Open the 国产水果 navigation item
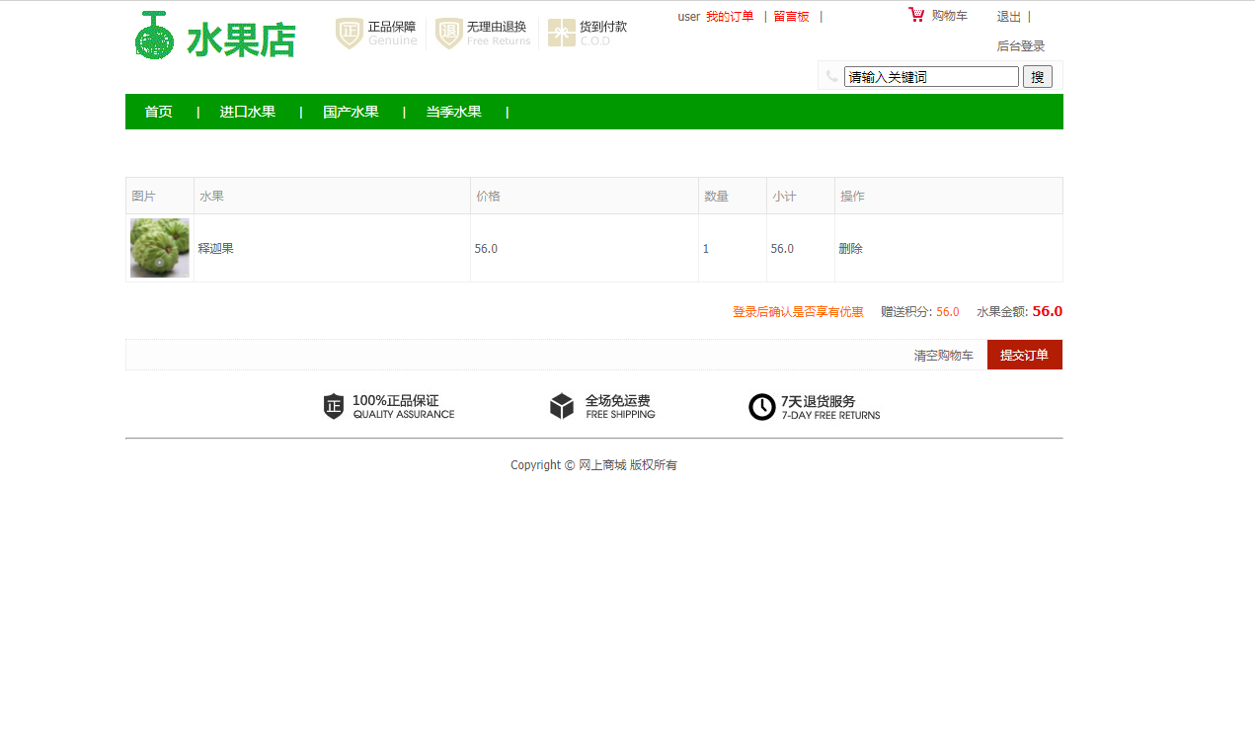This screenshot has width=1255, height=731. (x=351, y=112)
